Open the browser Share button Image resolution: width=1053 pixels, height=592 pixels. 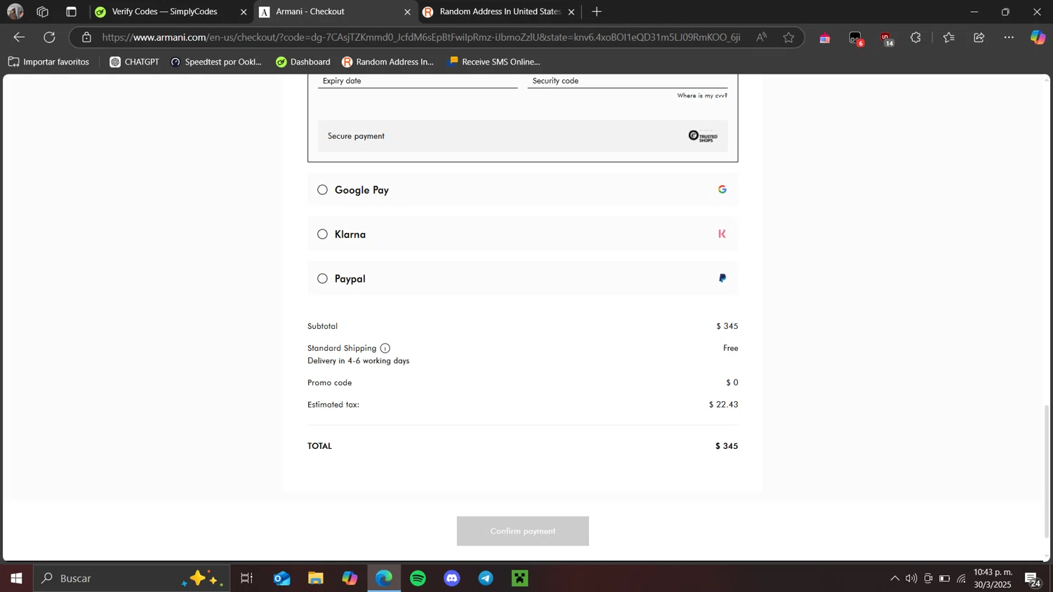pyautogui.click(x=979, y=37)
